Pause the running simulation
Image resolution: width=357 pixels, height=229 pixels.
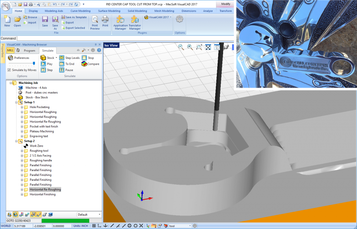62,70
